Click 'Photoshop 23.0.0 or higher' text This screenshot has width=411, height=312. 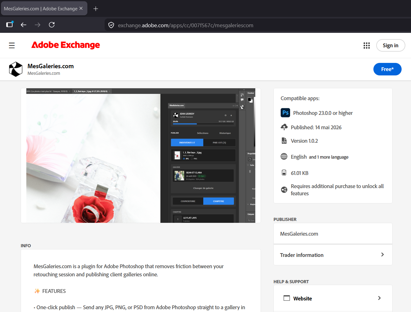coord(323,113)
